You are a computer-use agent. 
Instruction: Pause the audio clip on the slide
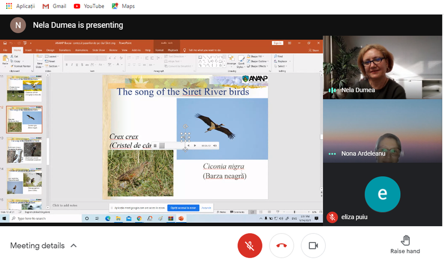(155, 146)
